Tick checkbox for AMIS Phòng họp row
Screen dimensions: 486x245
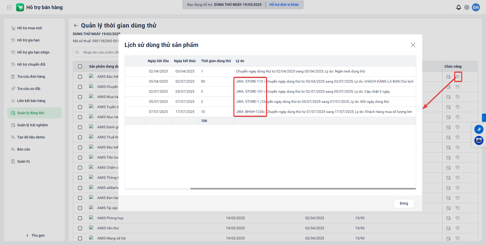pos(80,218)
